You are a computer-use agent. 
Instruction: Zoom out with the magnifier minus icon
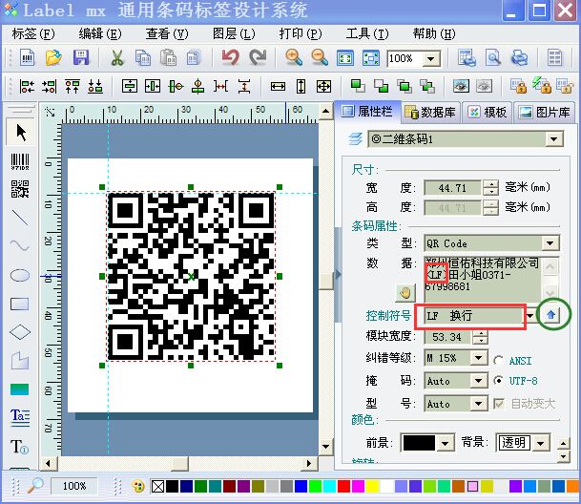[x=320, y=58]
